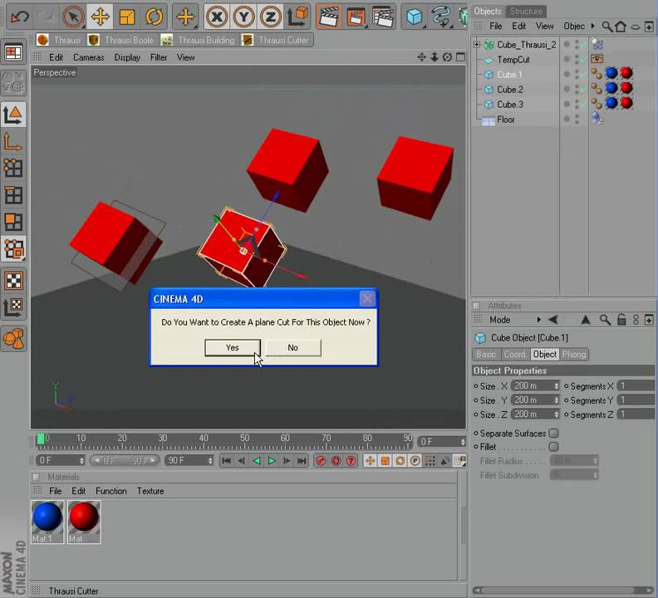Switch to the Basic attributes tab
Screen dimensions: 658x598
pos(486,354)
